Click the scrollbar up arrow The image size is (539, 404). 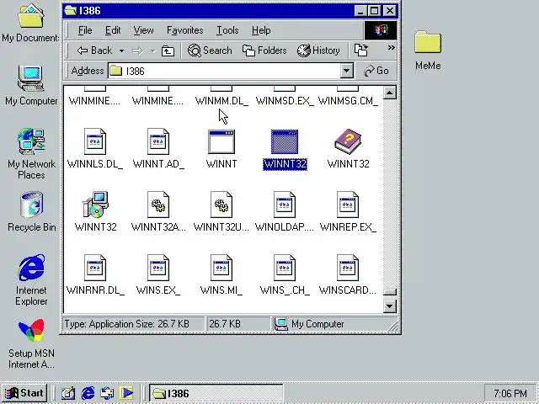pyautogui.click(x=389, y=93)
